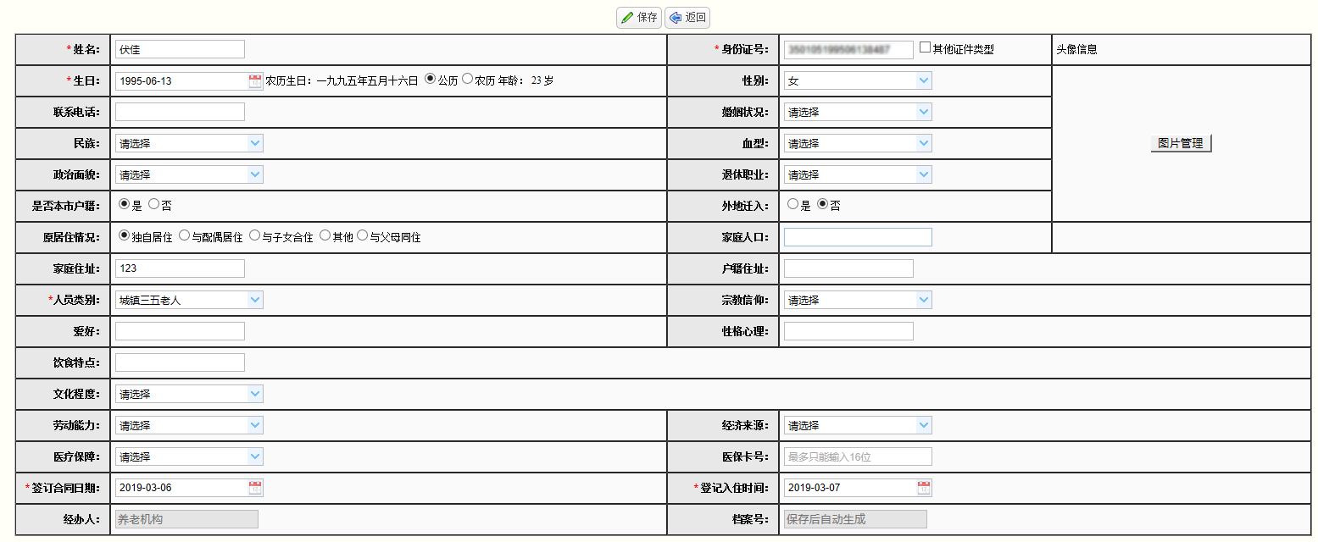The width and height of the screenshot is (1318, 542).
Task: Open calendar picker for 生日 field
Action: tap(255, 81)
